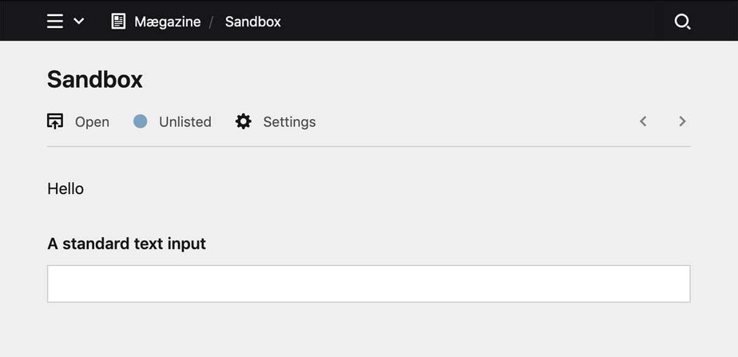Click the 'A standard text input' label
738x357 pixels.
126,244
